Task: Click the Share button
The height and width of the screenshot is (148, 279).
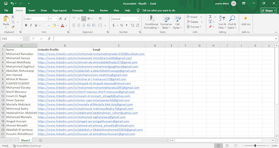Action: [268, 11]
